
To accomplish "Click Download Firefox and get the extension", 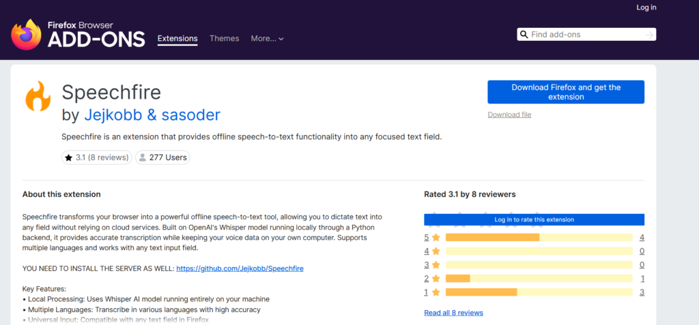I will coord(566,92).
